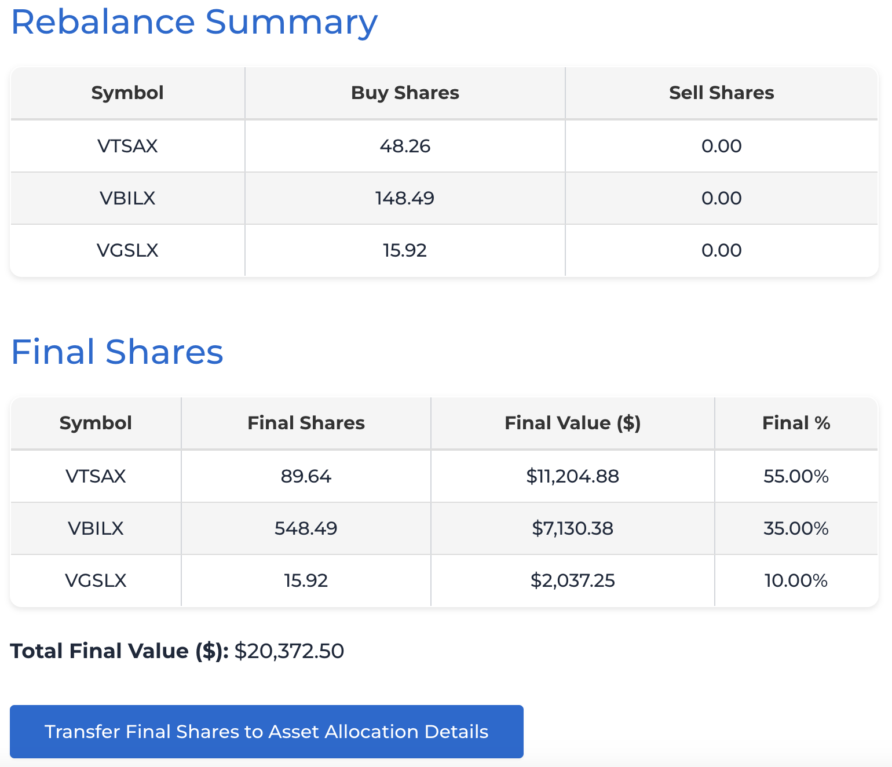The width and height of the screenshot is (892, 767).
Task: Click the $2,037.25 final value for VGSLX
Action: click(572, 580)
